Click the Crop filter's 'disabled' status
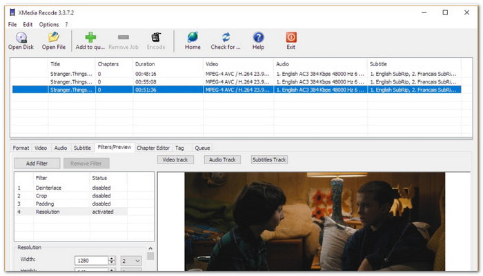483x276 pixels. [101, 196]
